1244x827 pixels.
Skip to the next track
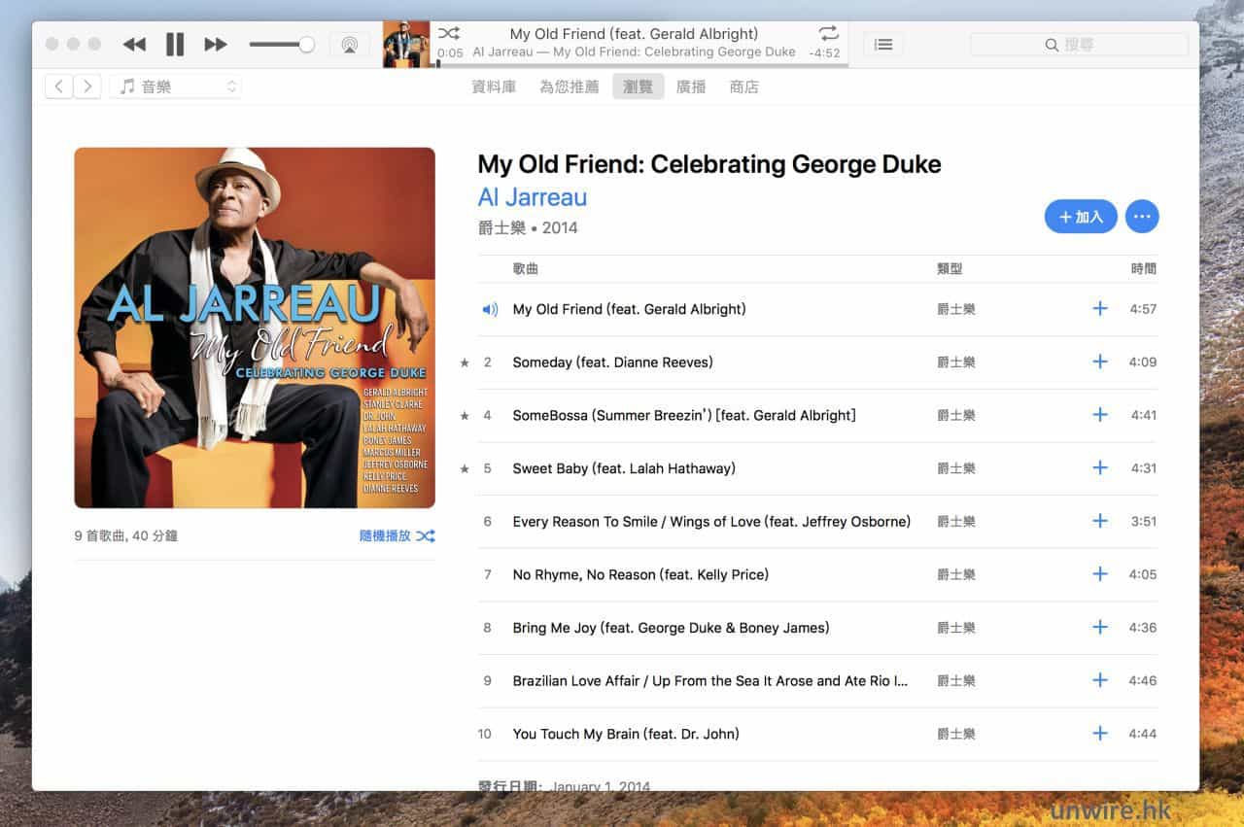coord(216,45)
